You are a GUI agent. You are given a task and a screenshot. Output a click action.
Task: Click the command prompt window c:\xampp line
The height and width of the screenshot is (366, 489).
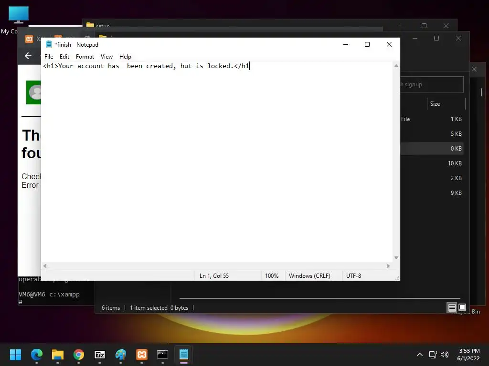pos(49,295)
